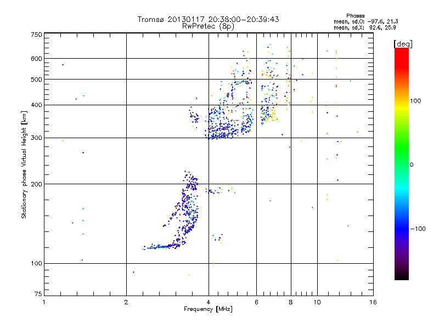Click the y-axis label 'Stationary phase Virtual Height [km]'
Viewport: 439px width, 329px height.
point(24,164)
